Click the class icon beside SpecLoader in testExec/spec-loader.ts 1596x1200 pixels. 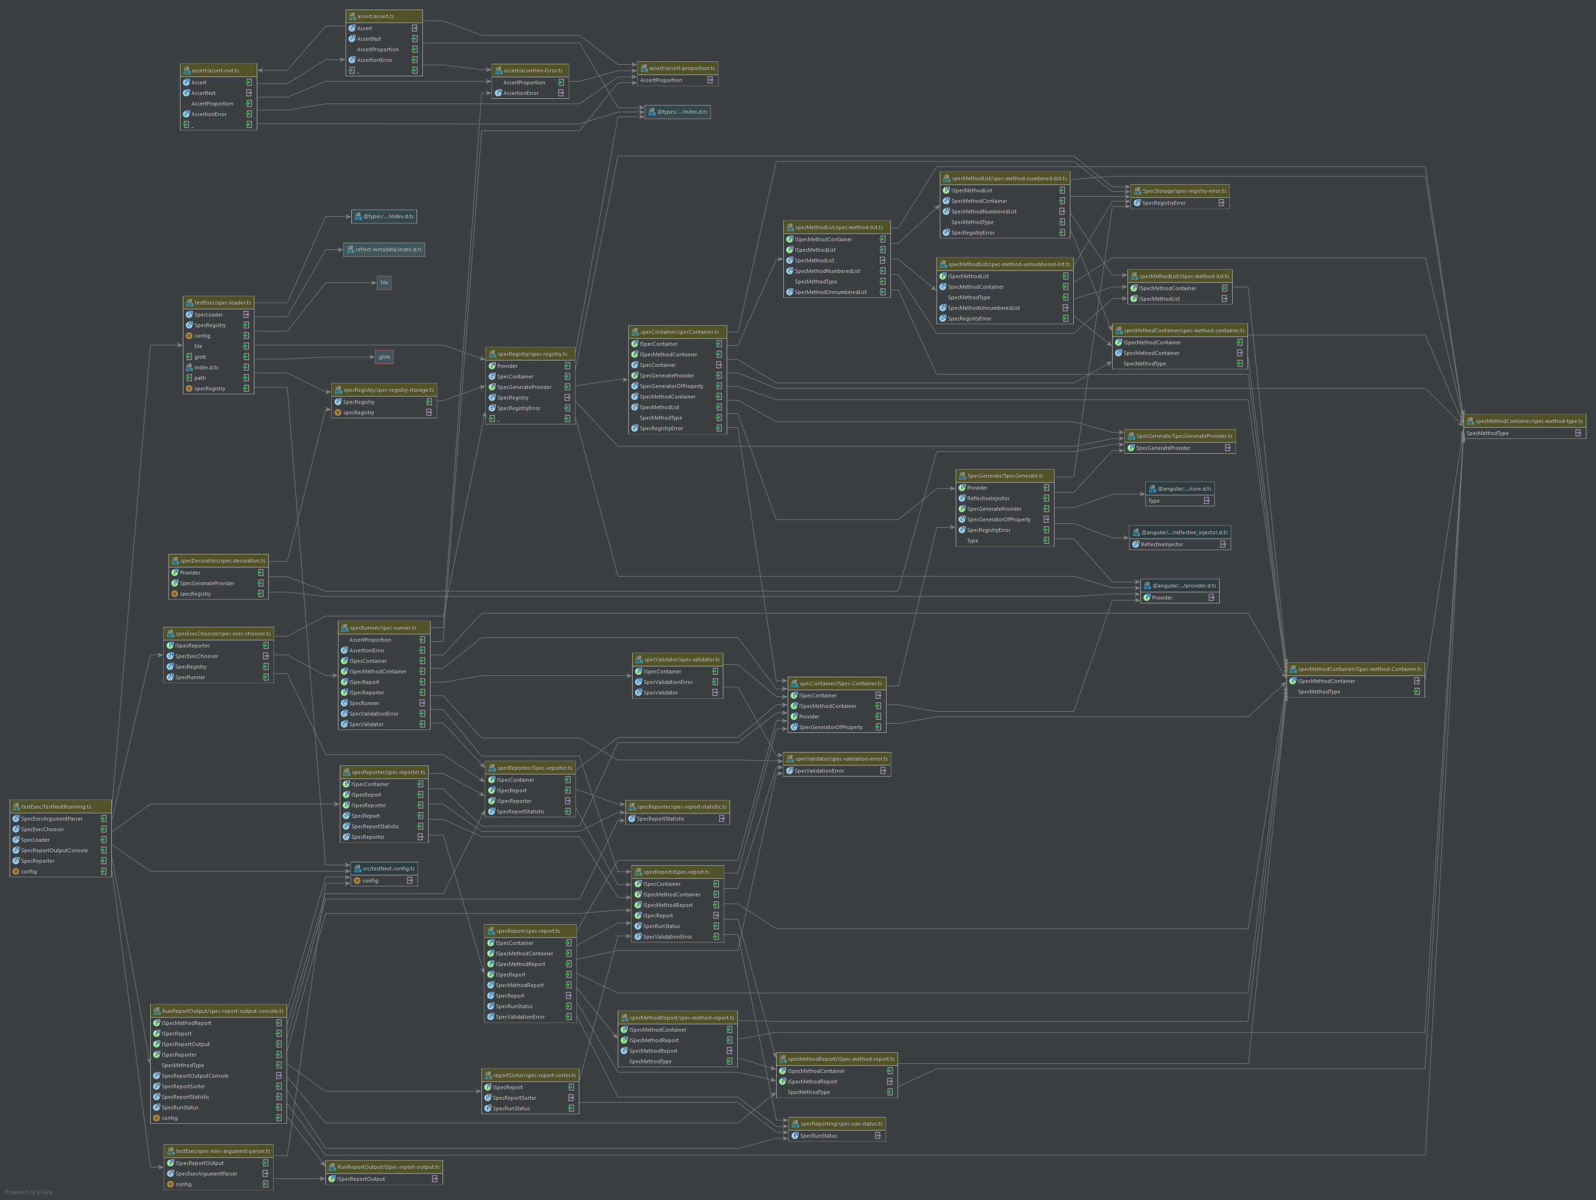tap(189, 315)
